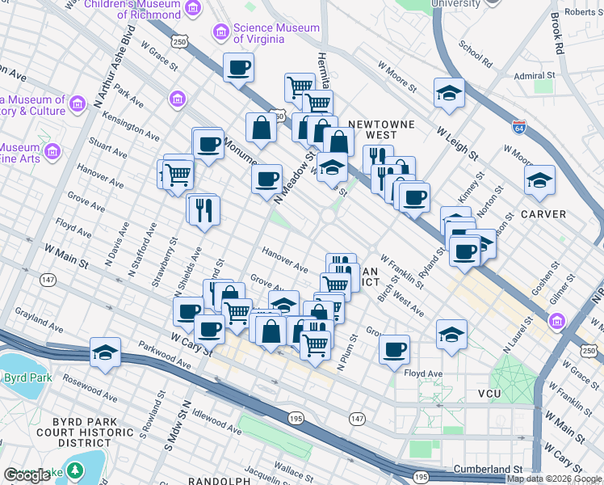
Task: Select the shopping cart marker near Grove Ave
Action: pos(335,287)
